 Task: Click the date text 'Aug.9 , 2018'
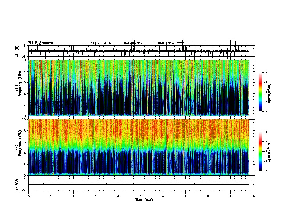coord(100,43)
